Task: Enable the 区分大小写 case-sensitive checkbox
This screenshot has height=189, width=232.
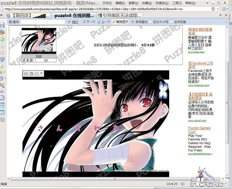Action: tap(151, 22)
